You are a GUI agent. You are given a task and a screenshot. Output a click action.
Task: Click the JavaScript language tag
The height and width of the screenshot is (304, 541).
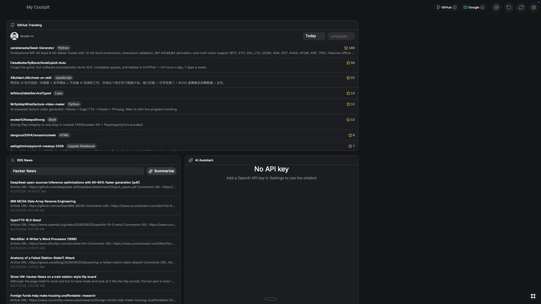[x=63, y=78]
